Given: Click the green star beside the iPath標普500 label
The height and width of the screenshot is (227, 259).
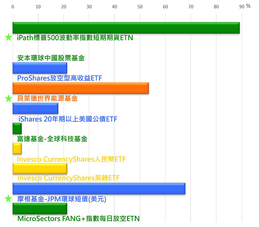Looking at the screenshot, I should (8, 37).
